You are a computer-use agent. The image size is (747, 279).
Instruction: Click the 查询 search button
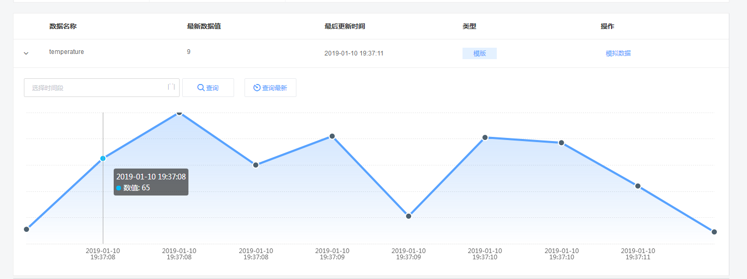[x=208, y=88]
